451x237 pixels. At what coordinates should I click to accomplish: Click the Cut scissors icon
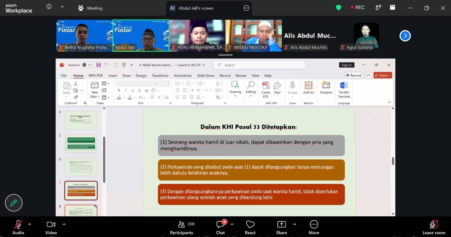point(76,84)
